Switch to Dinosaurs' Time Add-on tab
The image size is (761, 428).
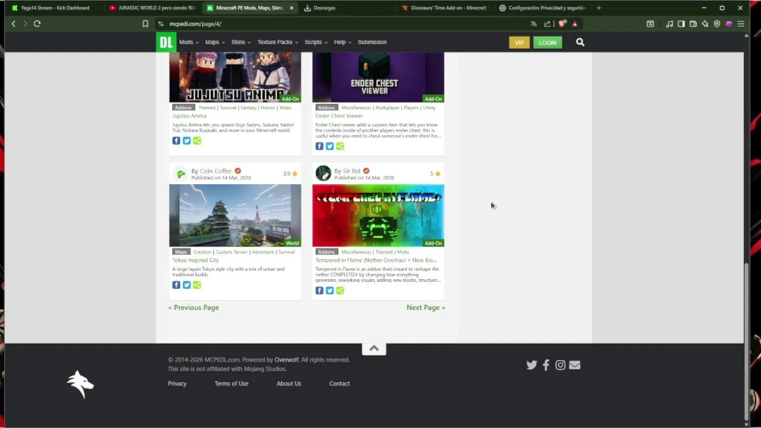pyautogui.click(x=444, y=8)
